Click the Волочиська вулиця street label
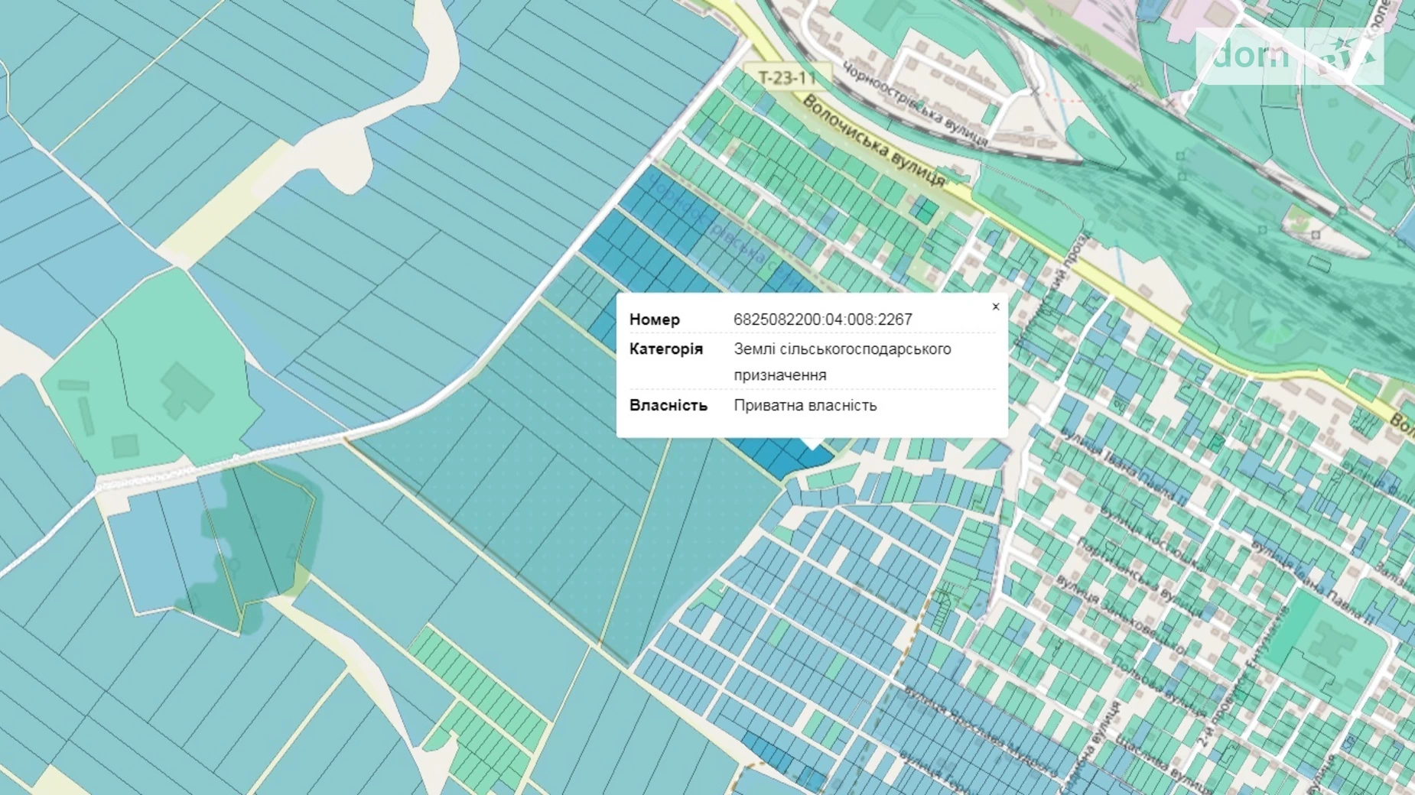The width and height of the screenshot is (1415, 795). tap(873, 140)
